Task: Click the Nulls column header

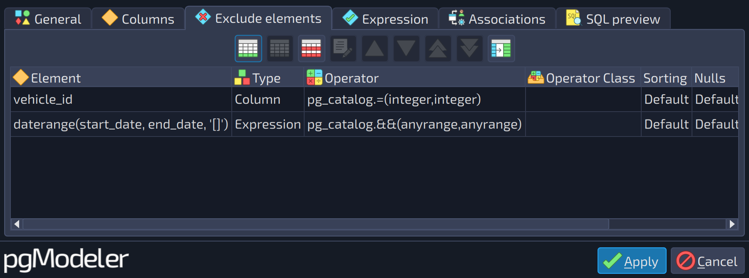Action: [x=715, y=78]
